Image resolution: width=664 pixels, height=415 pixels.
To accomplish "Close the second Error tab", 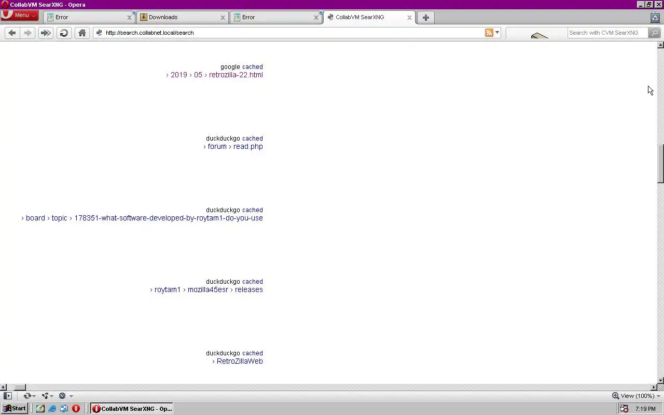I will pyautogui.click(x=316, y=17).
